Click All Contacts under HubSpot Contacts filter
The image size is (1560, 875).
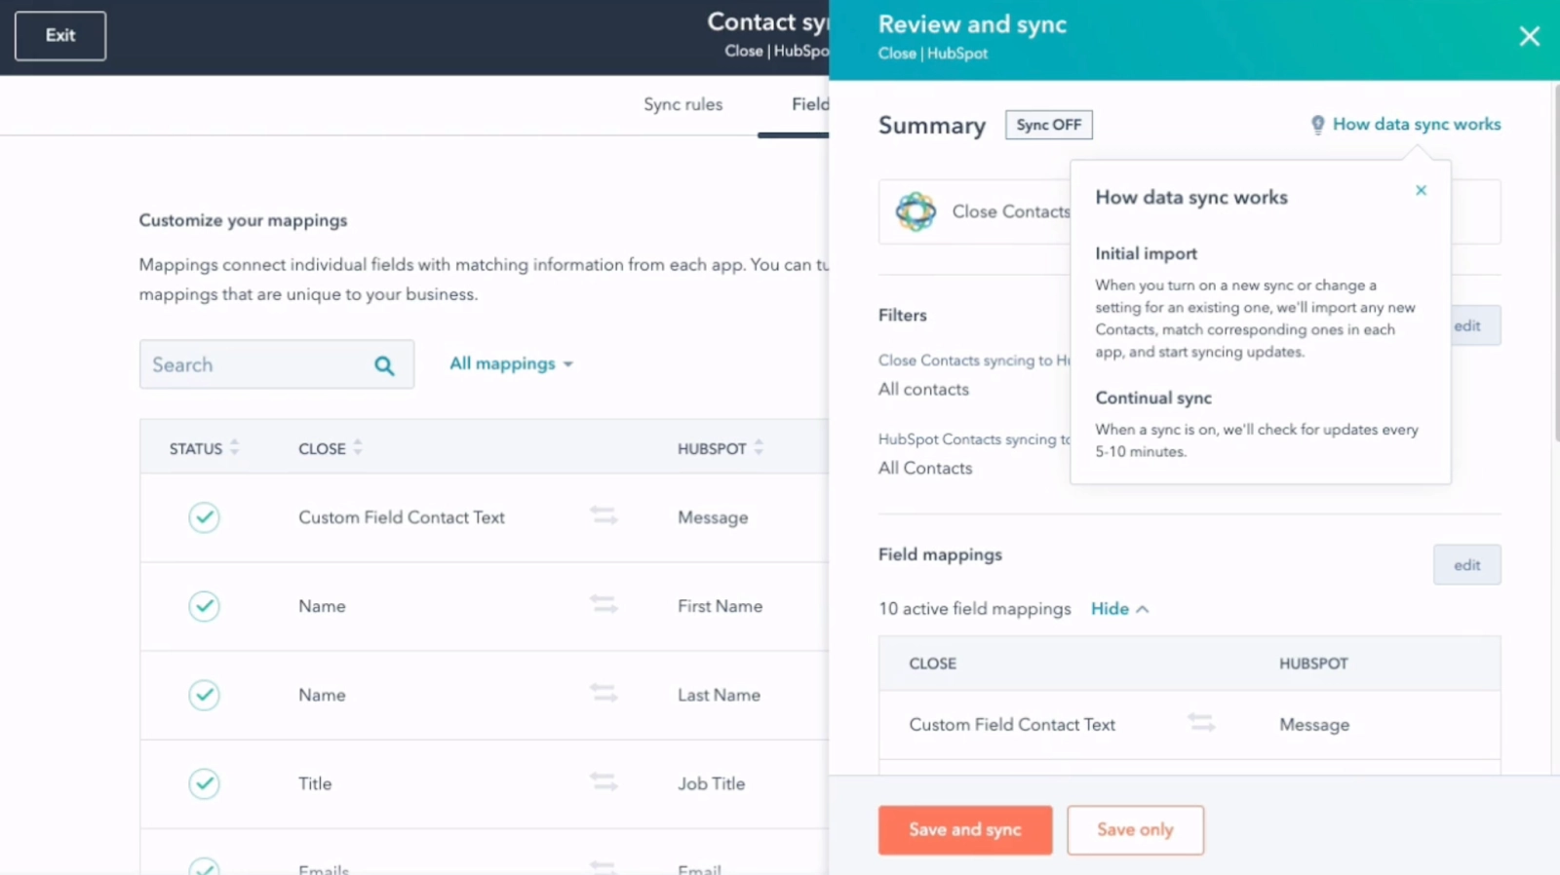(925, 468)
